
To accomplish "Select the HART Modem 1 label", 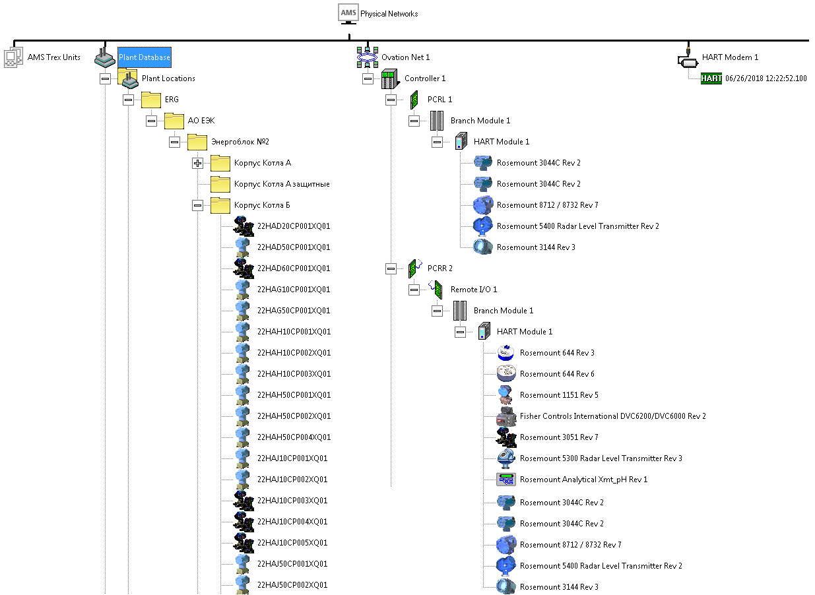I will pyautogui.click(x=730, y=57).
